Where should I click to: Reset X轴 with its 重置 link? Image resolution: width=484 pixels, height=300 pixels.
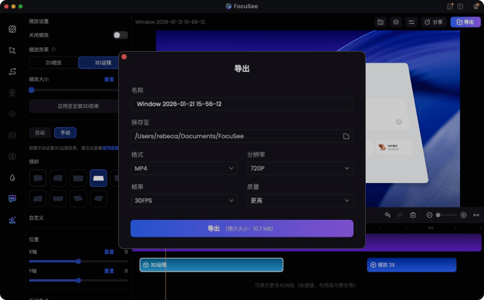coord(109,252)
